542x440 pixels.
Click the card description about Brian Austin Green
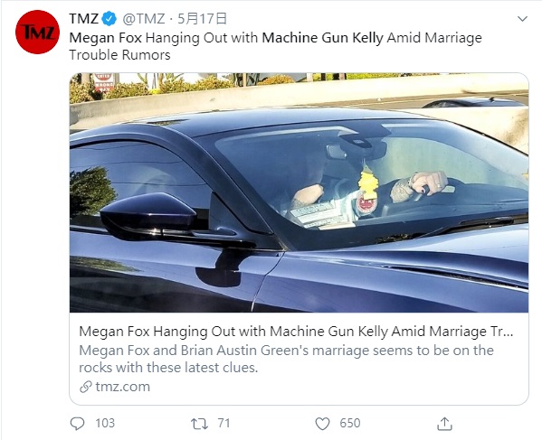[286, 359]
